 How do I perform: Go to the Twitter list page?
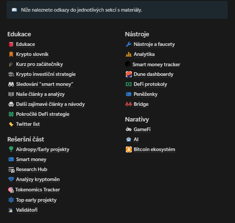click(x=28, y=124)
